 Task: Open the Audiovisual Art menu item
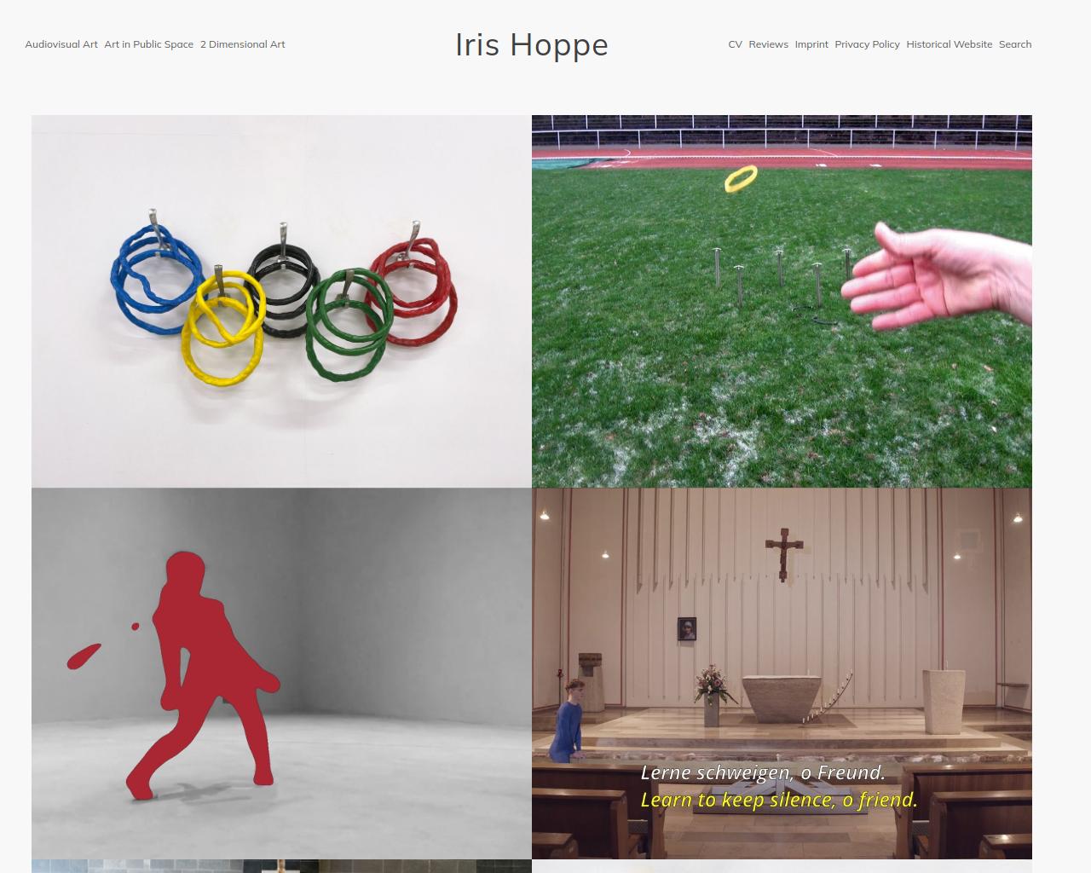(61, 44)
